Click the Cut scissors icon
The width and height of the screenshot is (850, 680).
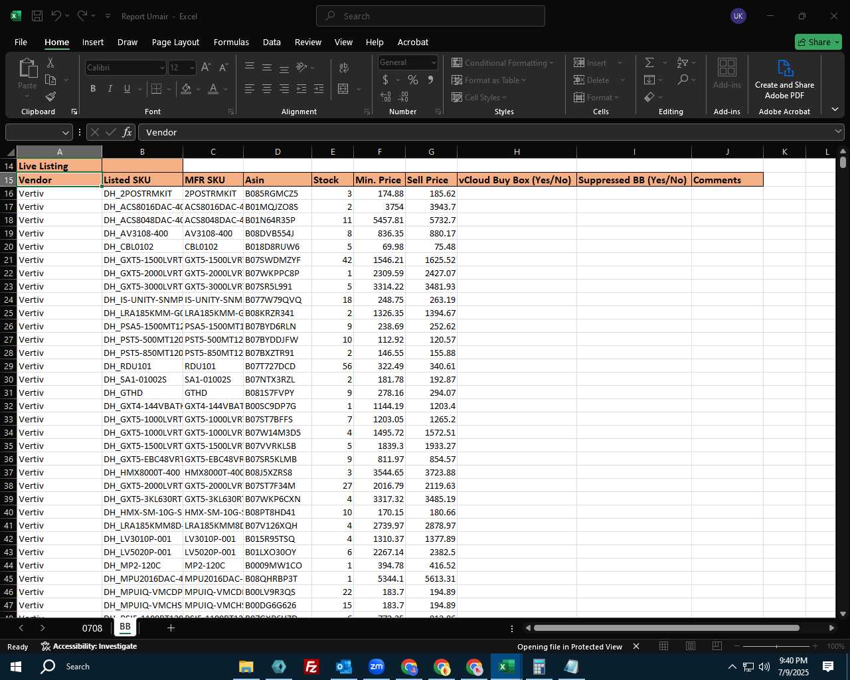click(x=50, y=63)
